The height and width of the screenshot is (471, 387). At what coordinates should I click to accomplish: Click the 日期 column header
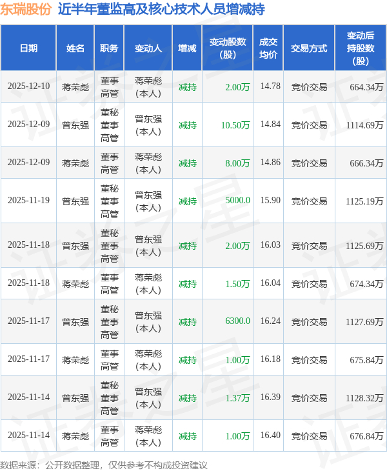point(28,48)
